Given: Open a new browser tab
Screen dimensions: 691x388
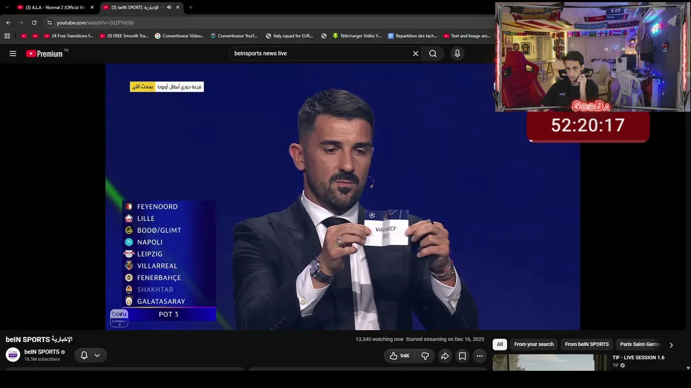Looking at the screenshot, I should click(x=191, y=8).
